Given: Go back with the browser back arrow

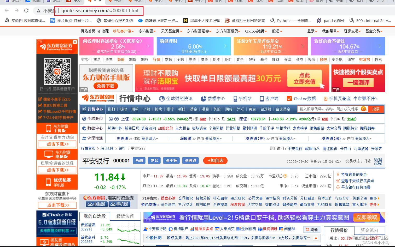Looking at the screenshot, I should pos(7,11).
